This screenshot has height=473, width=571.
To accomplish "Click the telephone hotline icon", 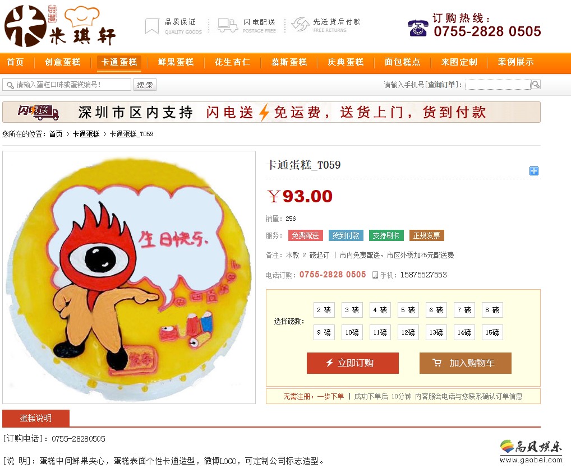I will tap(418, 27).
